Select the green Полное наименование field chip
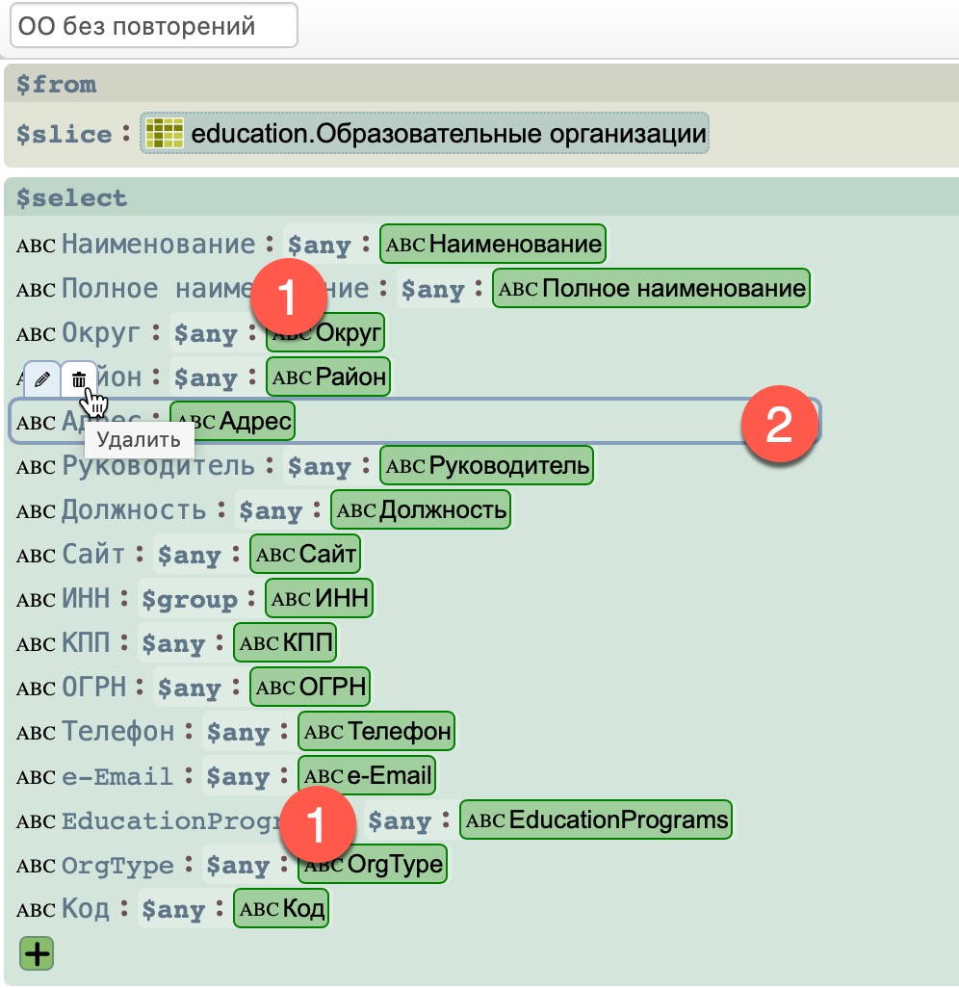This screenshot has height=988, width=959. (652, 288)
